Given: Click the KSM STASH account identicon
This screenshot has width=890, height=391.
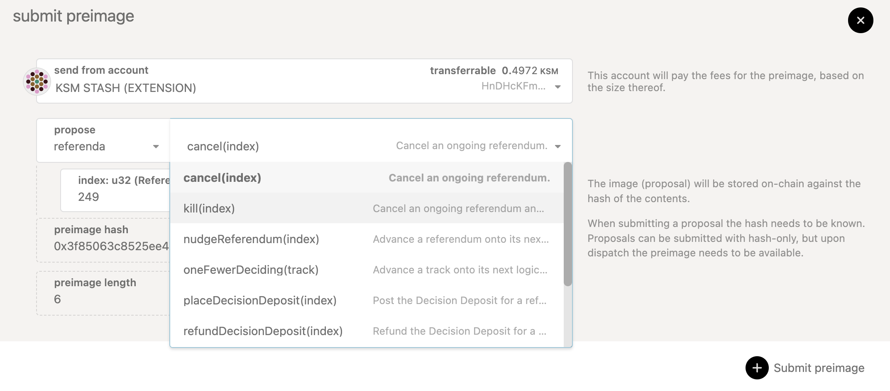Looking at the screenshot, I should pos(38,81).
